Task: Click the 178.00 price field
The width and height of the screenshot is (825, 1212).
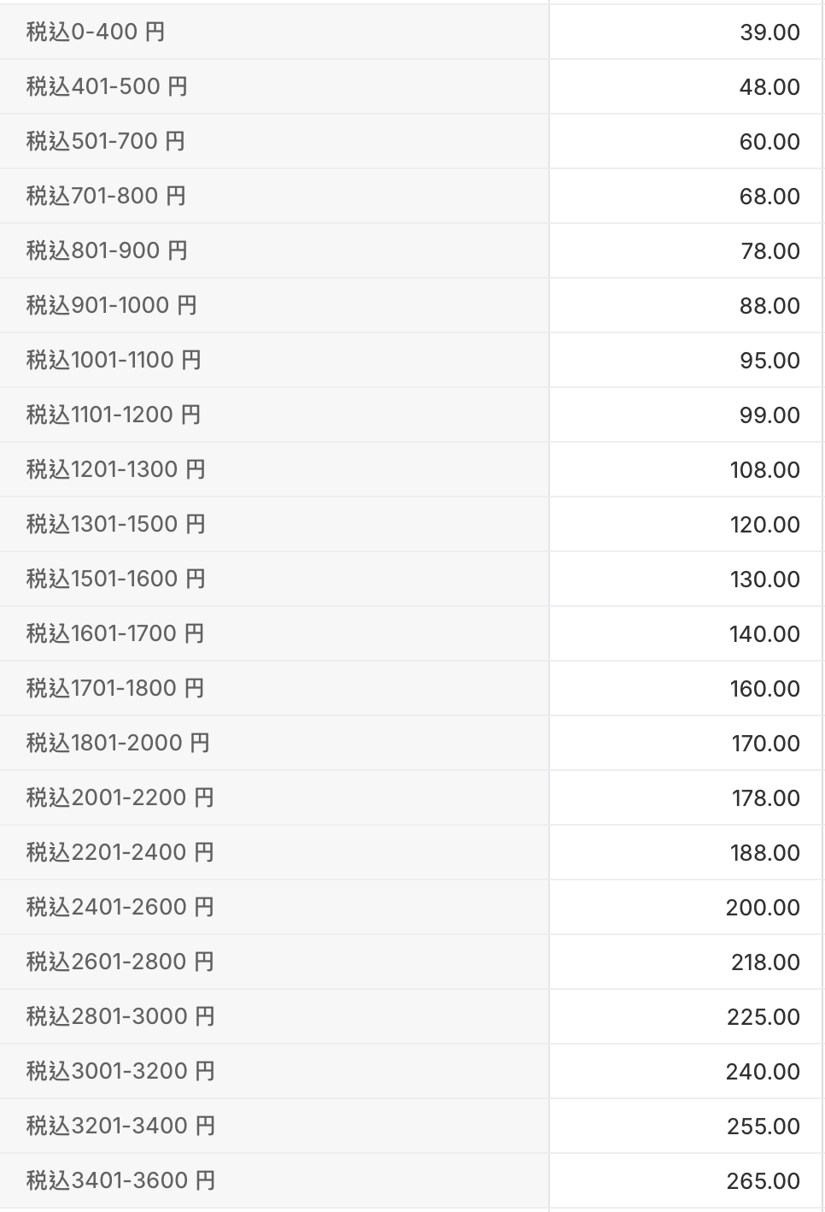Action: [x=685, y=798]
